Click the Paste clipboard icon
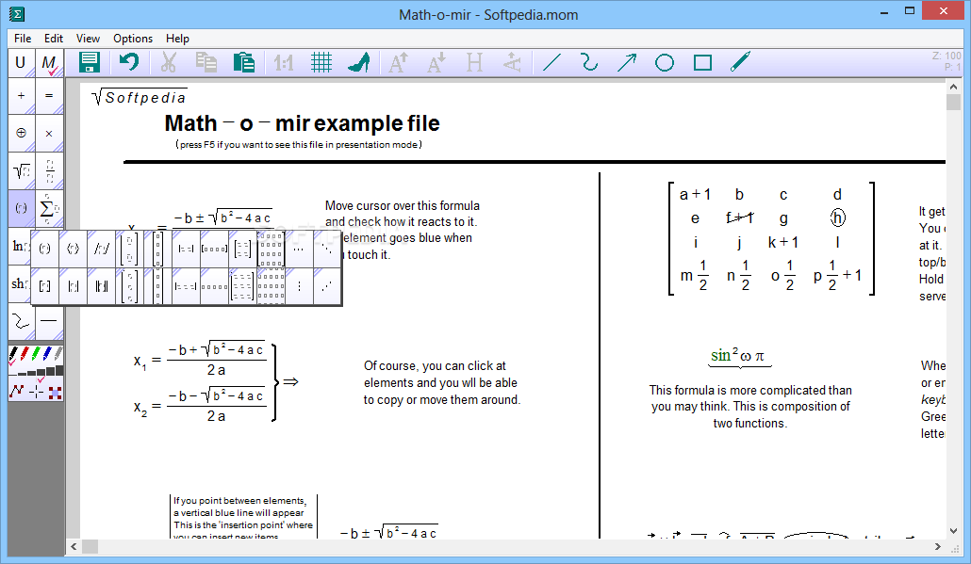Viewport: 971px width, 564px height. click(244, 62)
